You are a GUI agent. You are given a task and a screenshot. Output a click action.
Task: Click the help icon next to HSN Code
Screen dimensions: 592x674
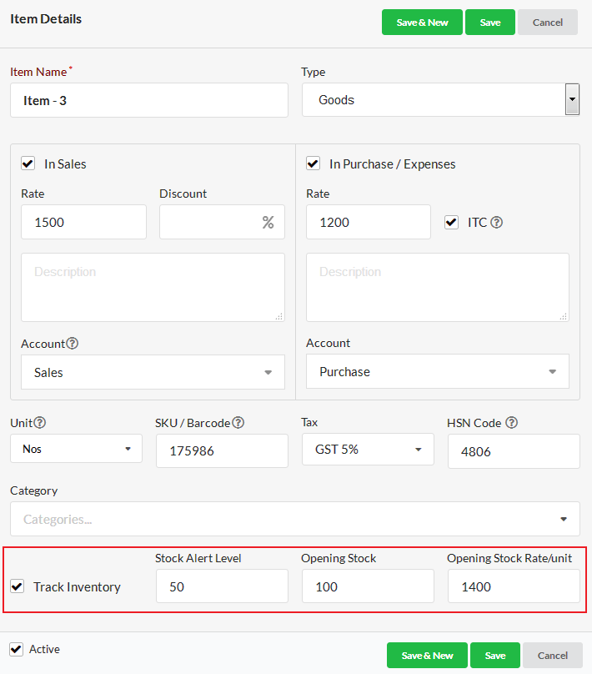(511, 423)
